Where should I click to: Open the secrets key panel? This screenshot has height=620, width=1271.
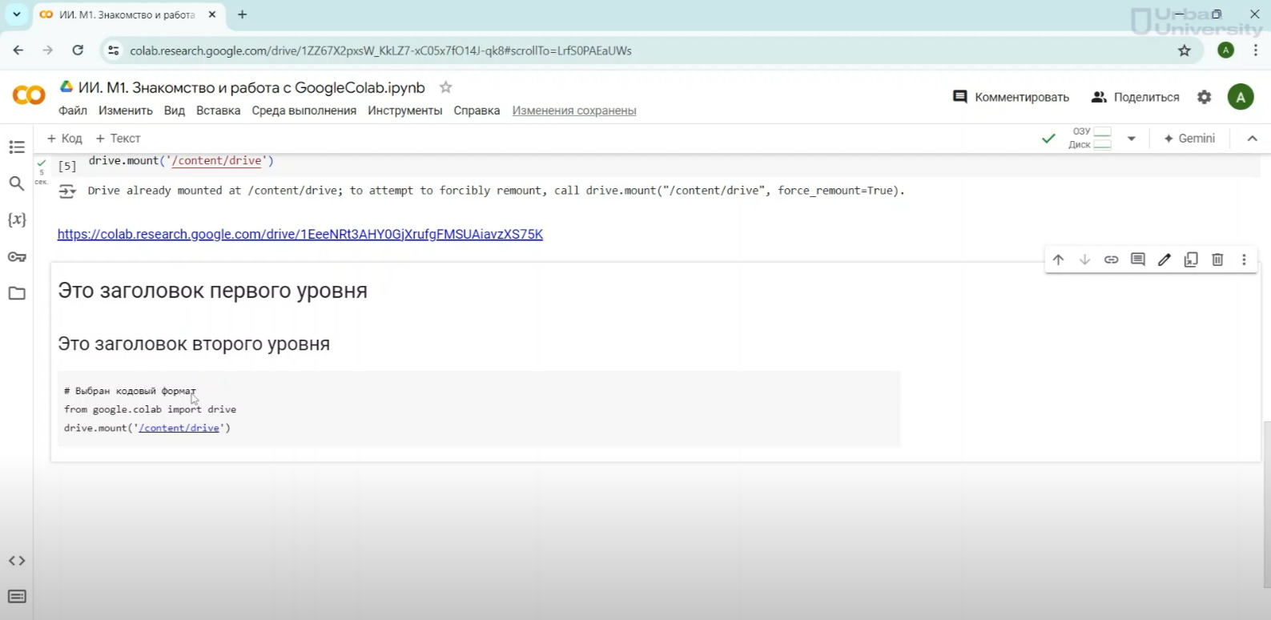[x=17, y=257]
